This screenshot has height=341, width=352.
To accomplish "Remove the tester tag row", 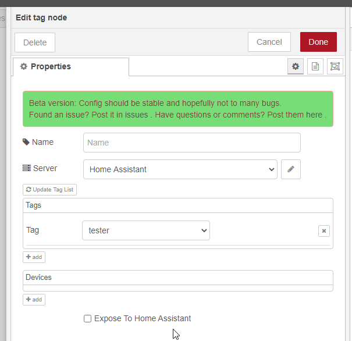I will pyautogui.click(x=324, y=231).
